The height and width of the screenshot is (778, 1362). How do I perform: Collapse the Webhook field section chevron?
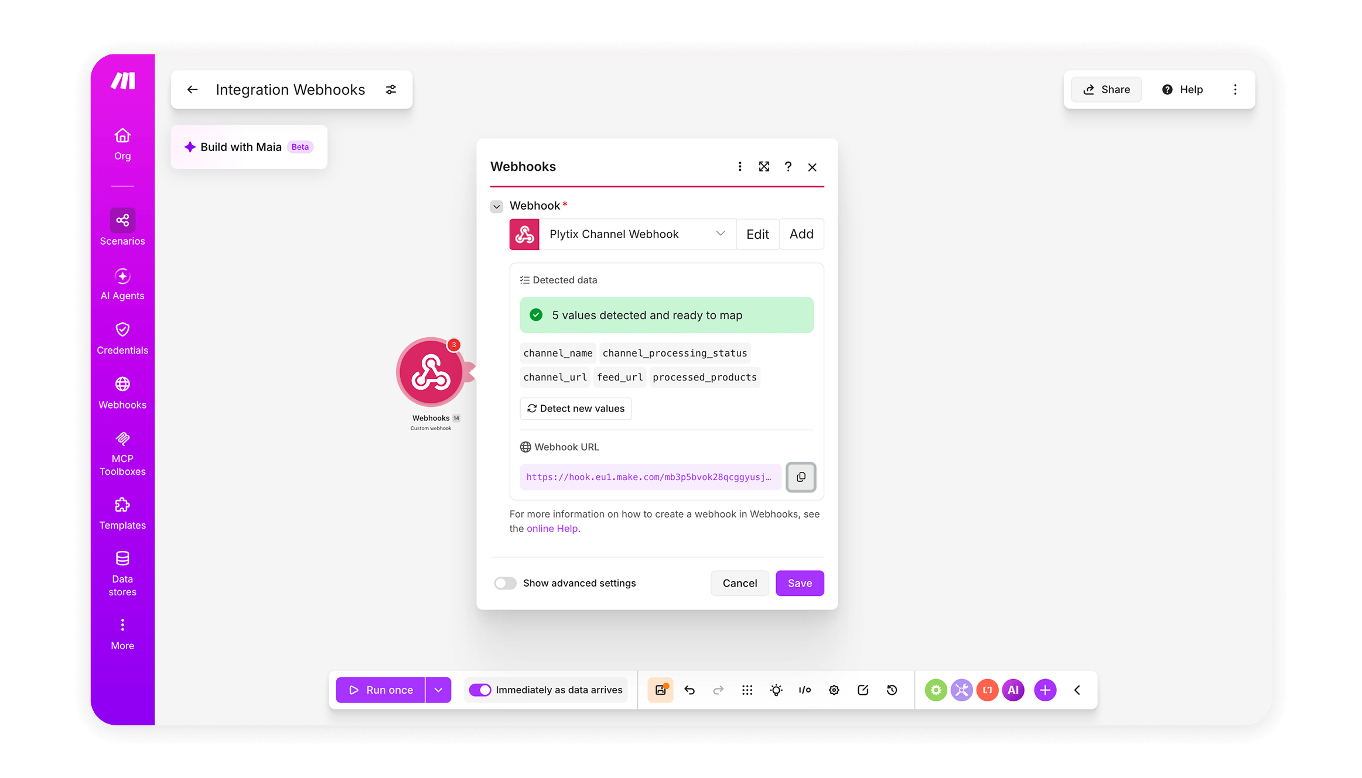[x=497, y=206]
